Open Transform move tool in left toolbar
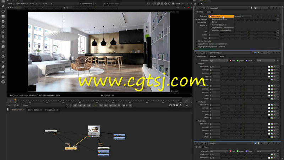 [x=3, y=42]
